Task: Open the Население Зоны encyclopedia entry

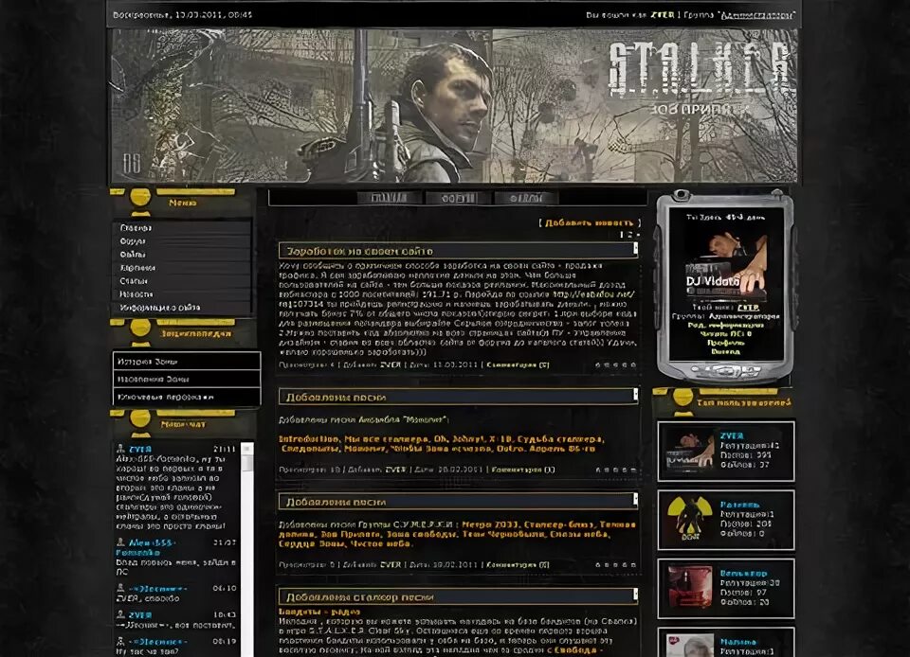Action: [187, 379]
